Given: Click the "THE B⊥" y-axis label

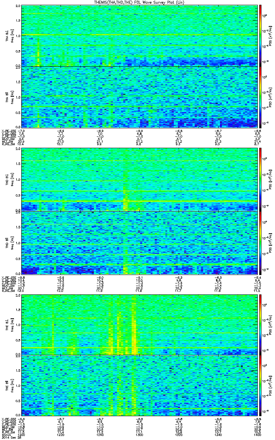Looking at the screenshot, I should point(7,325).
